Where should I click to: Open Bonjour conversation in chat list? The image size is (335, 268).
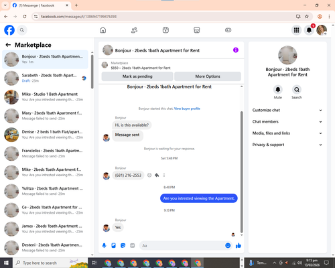pos(45,59)
